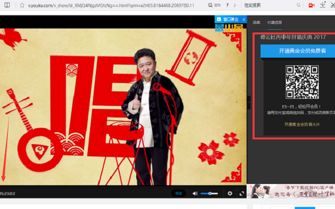Open the reading mode book icon

click(x=7, y=5)
